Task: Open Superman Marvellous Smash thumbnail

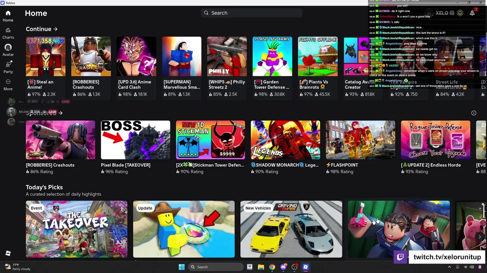Action: 181,56
